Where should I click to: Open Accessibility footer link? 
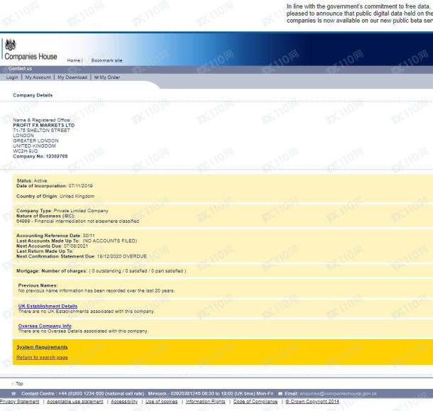tap(124, 402)
